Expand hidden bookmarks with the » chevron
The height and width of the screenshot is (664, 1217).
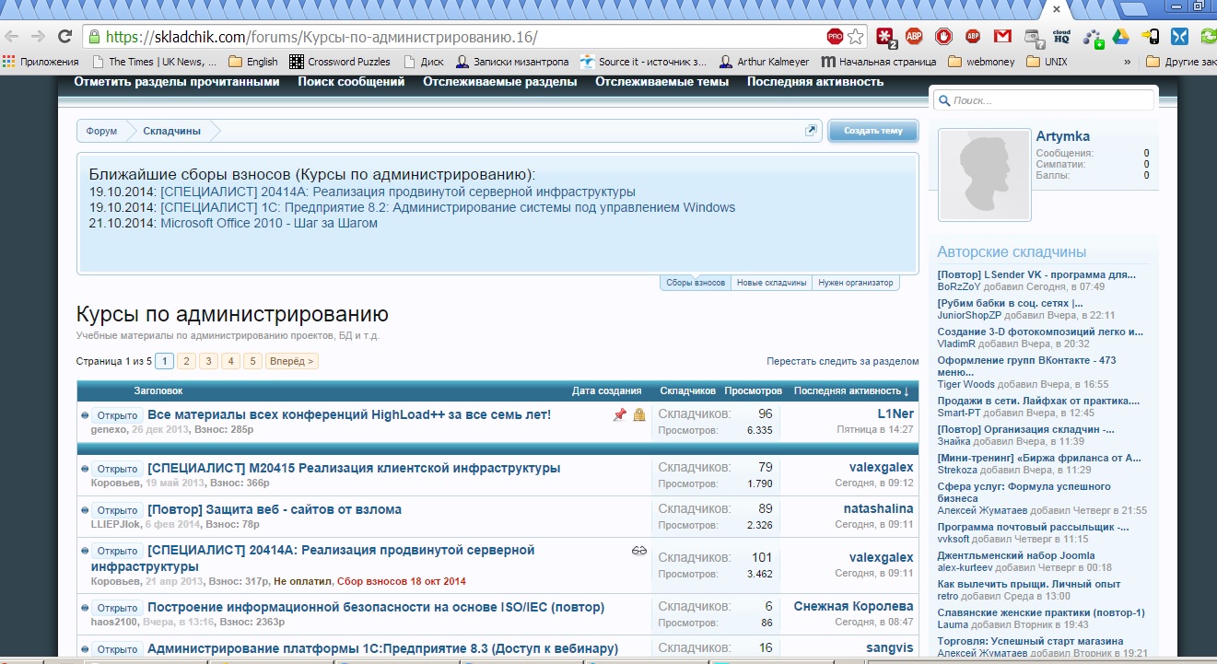click(1127, 62)
